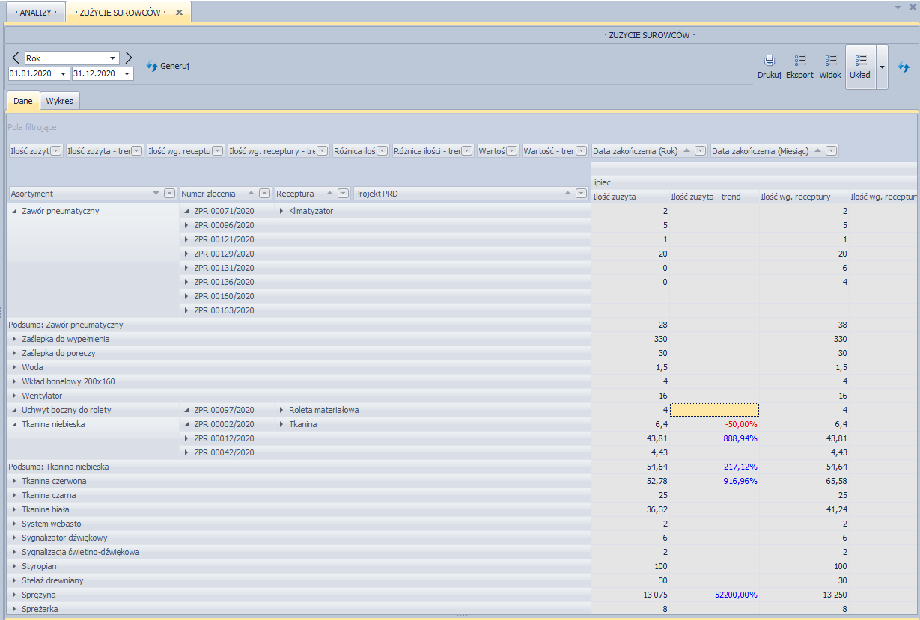Click the Generuj button
The width and height of the screenshot is (920, 620).
point(168,66)
